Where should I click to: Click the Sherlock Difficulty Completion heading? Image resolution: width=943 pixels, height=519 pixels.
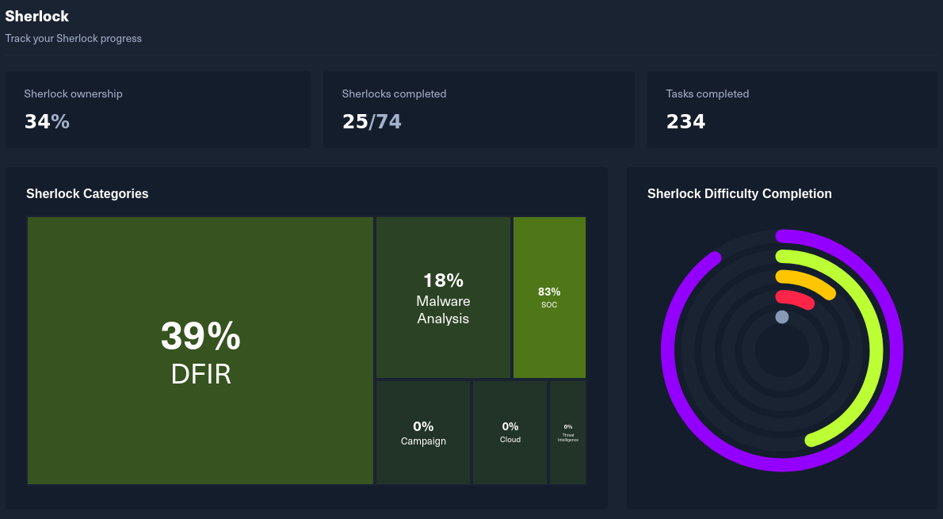point(739,193)
